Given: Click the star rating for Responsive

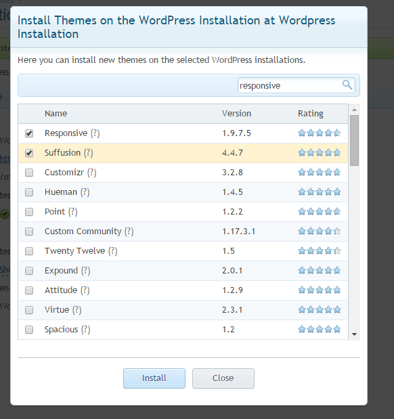Looking at the screenshot, I should pyautogui.click(x=320, y=133).
